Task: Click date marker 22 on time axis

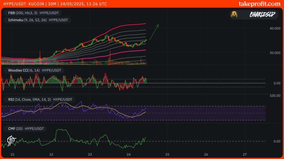Action: click(x=51, y=154)
